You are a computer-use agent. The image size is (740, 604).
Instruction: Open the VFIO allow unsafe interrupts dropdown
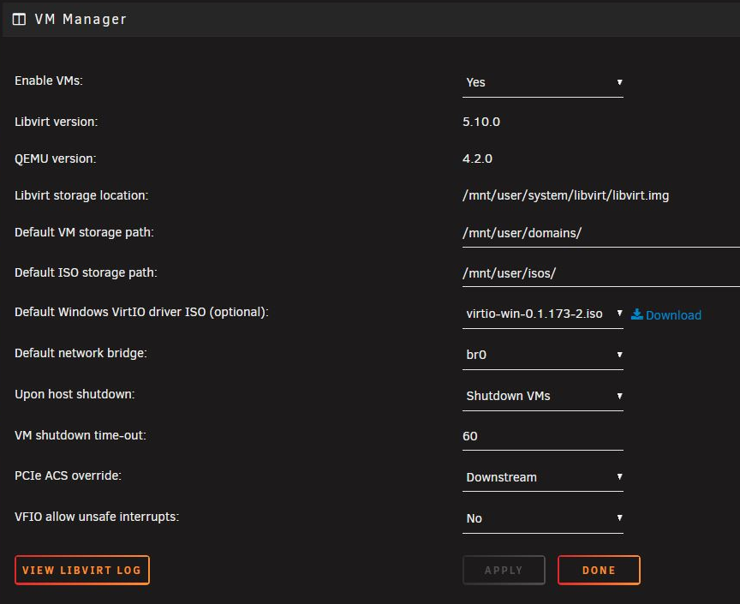click(x=543, y=518)
